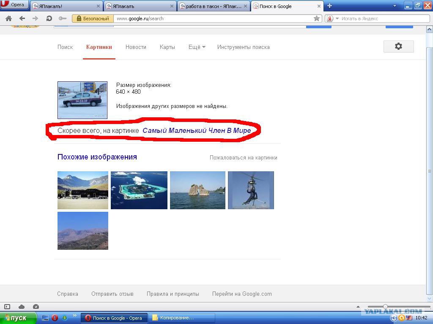433x324 pixels.
Task: Reload the page with the Reload icon
Action: 49,19
